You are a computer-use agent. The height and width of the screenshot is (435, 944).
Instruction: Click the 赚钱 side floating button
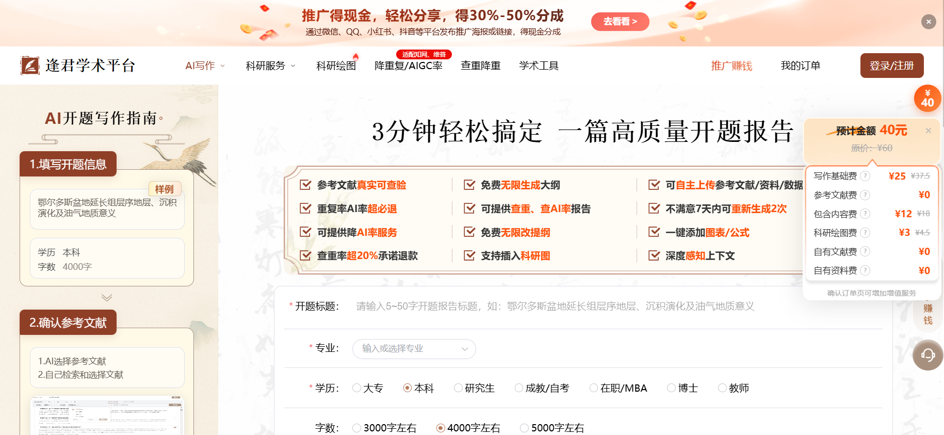928,314
